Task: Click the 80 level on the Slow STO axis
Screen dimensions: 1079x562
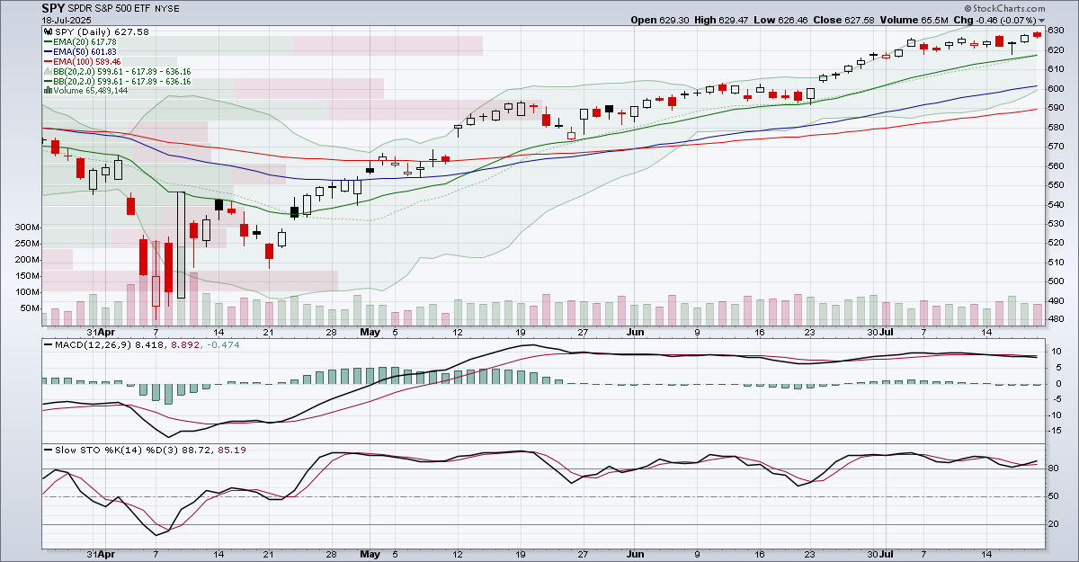Action: pyautogui.click(x=1054, y=468)
